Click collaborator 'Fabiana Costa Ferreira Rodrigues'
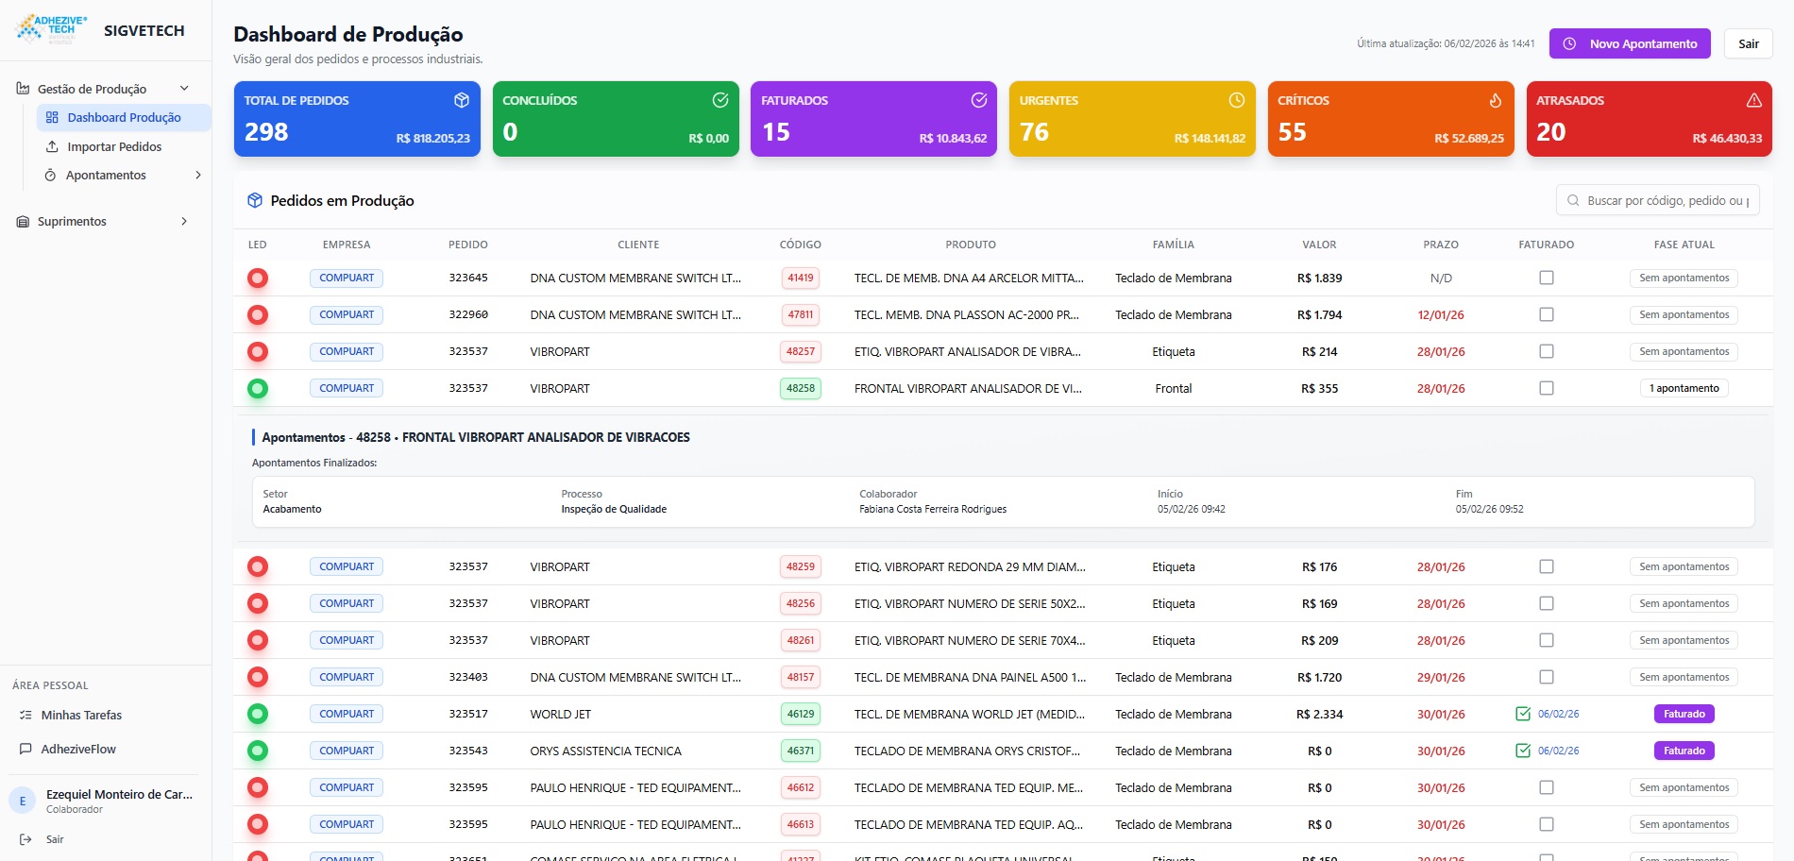The image size is (1794, 861). point(933,509)
